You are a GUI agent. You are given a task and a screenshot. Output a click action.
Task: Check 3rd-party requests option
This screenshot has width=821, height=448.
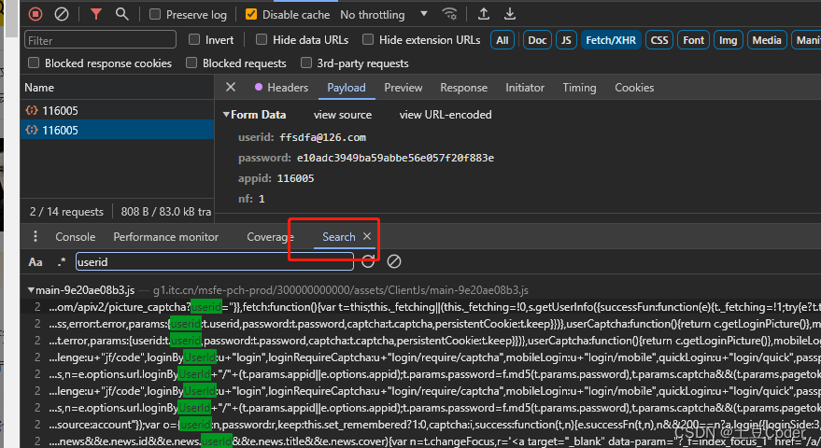(306, 63)
